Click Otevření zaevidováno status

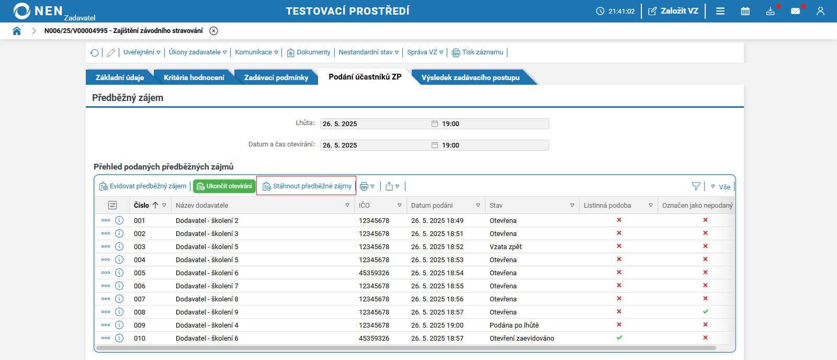coord(522,339)
